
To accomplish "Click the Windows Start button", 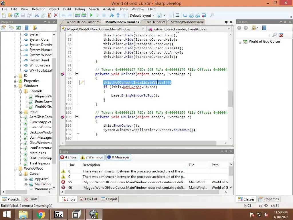I will coord(7,214).
